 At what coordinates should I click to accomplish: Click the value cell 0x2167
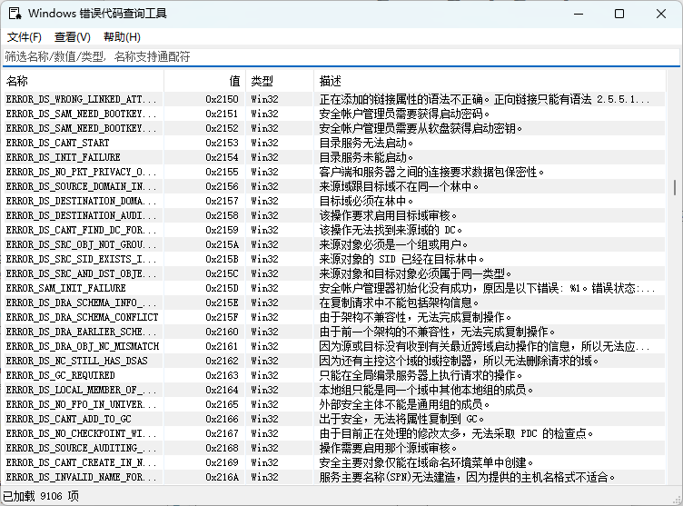[222, 433]
